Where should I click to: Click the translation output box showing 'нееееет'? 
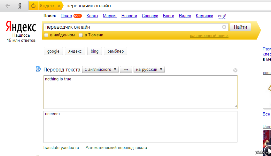click(x=140, y=127)
